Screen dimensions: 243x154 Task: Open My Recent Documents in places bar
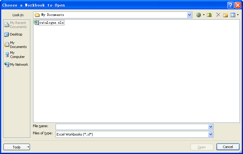coord(16,25)
